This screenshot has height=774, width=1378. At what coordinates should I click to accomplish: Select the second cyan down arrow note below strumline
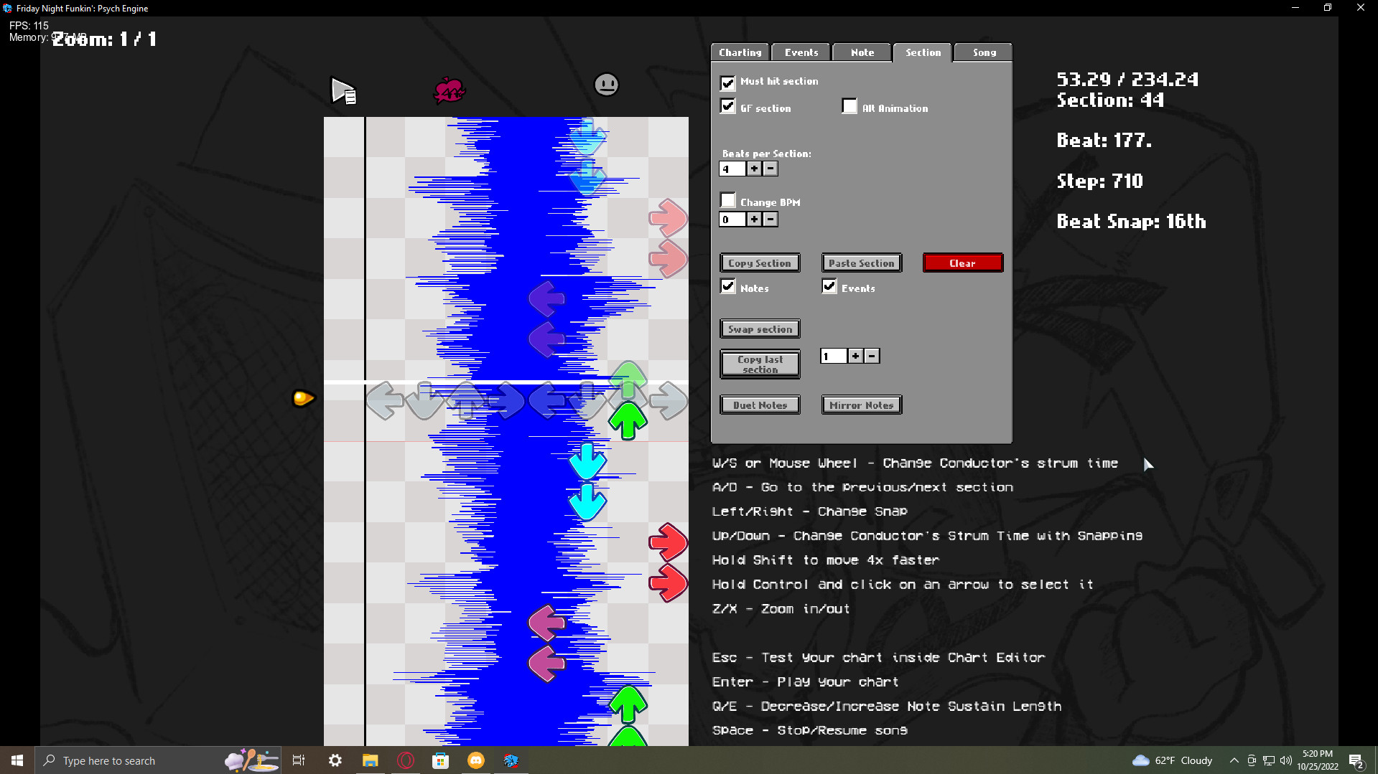[587, 501]
